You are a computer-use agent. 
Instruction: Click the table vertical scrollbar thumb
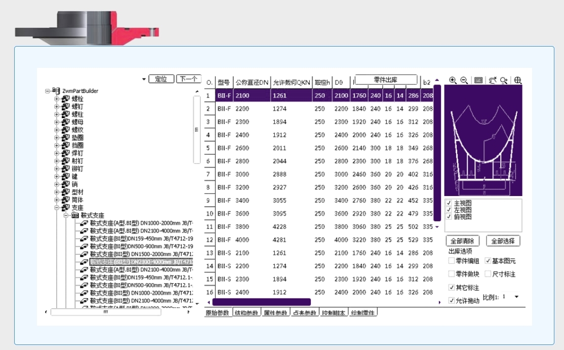tap(437, 152)
